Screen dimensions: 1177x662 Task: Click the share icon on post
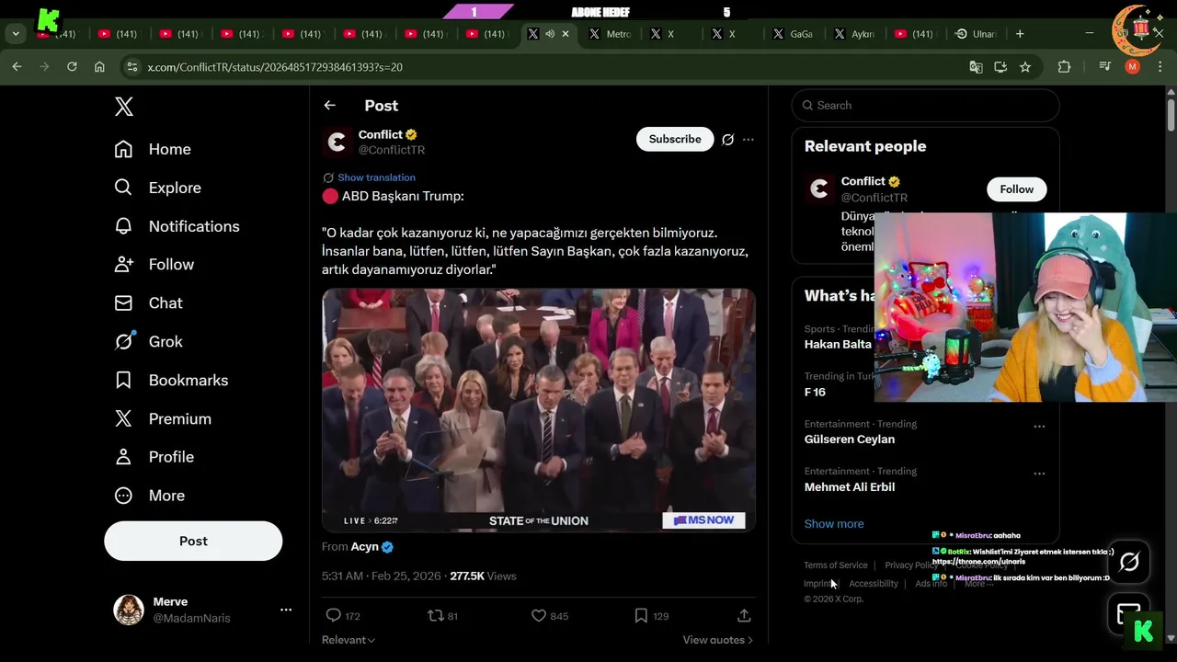click(744, 616)
